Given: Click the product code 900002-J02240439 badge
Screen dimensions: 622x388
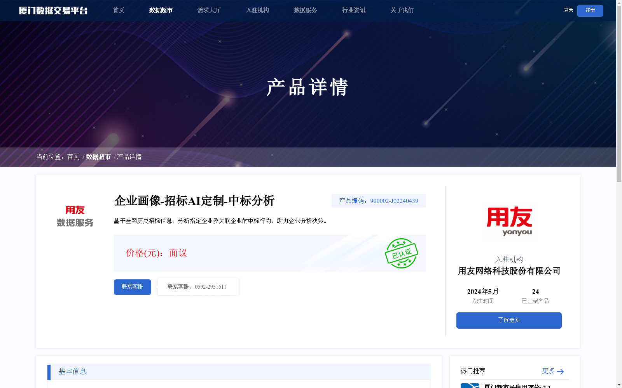Looking at the screenshot, I should point(379,201).
